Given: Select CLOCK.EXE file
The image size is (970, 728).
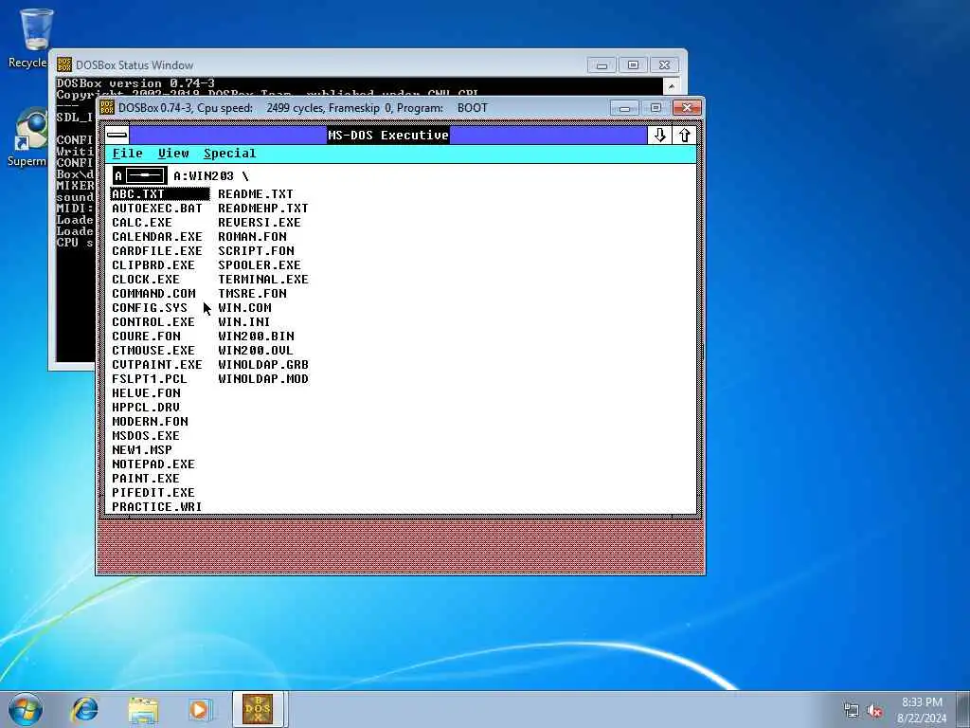Looking at the screenshot, I should [146, 280].
